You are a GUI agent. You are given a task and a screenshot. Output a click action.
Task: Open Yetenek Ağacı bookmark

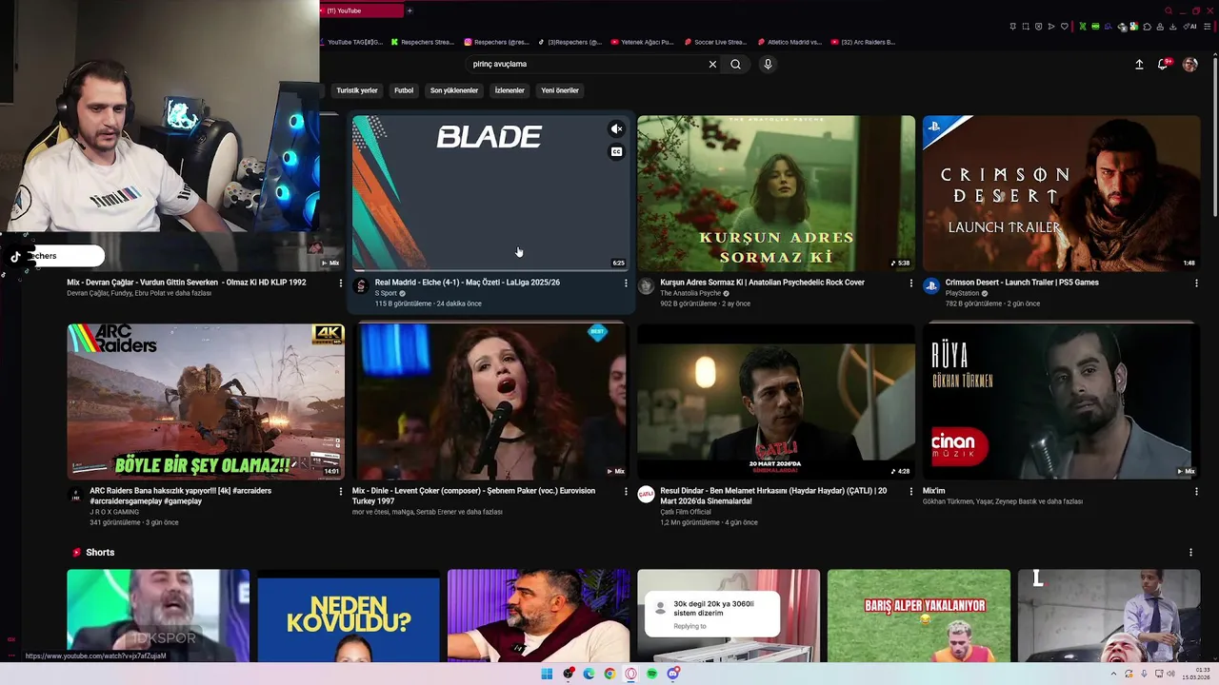(643, 42)
